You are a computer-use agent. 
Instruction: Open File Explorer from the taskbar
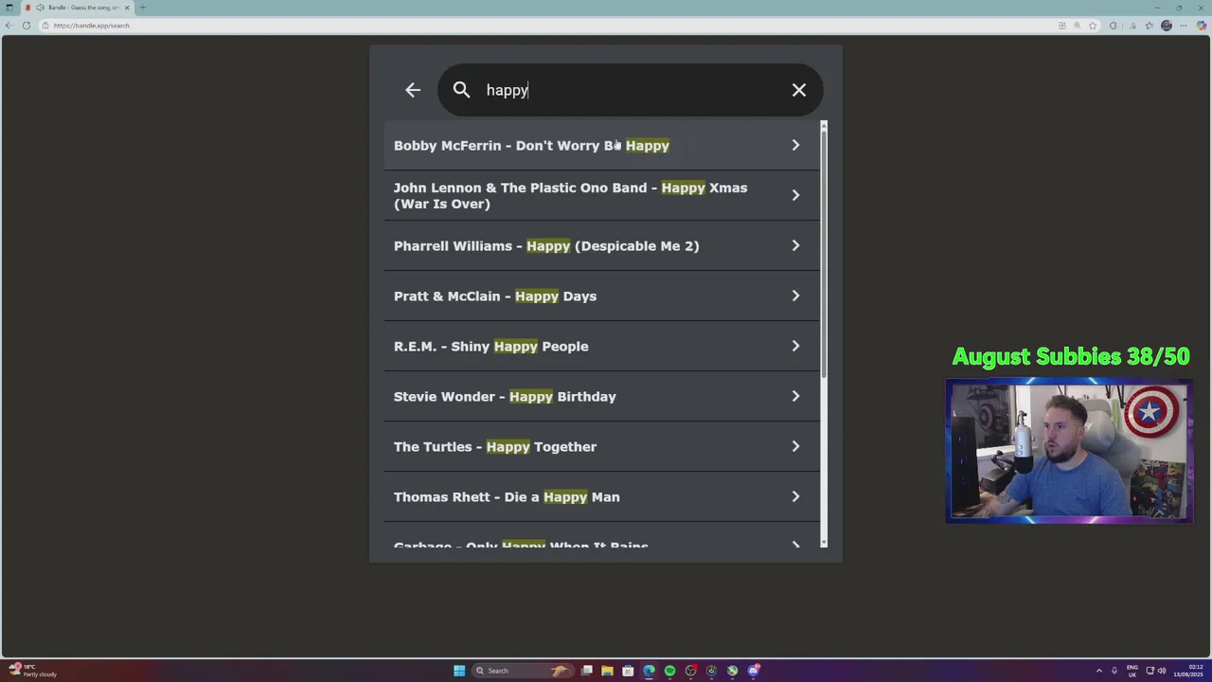(x=607, y=671)
